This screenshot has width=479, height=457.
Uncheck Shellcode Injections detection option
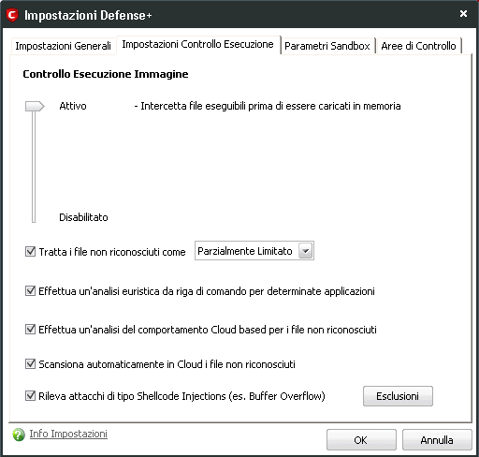[x=30, y=395]
